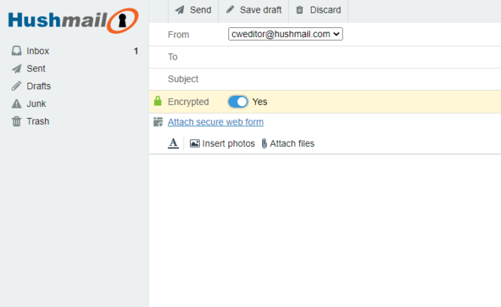Open the Inbox folder
This screenshot has width=501, height=307.
point(38,51)
